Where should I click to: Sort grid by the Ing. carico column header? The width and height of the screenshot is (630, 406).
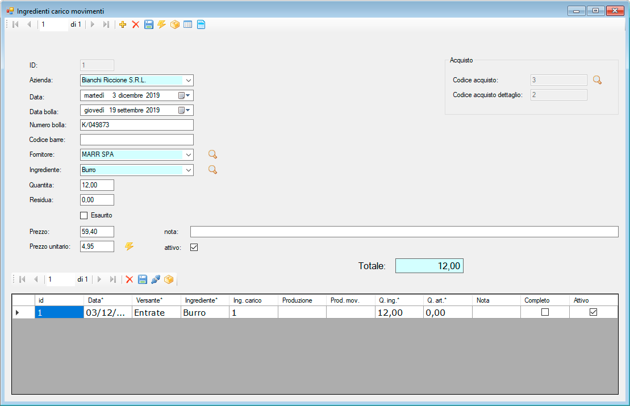click(253, 300)
